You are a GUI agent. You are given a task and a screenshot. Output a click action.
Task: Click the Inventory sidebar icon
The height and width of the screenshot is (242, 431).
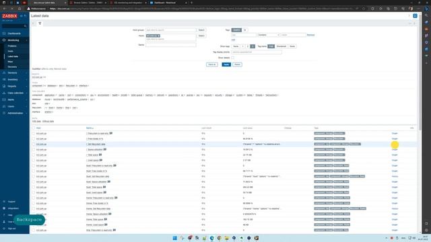(x=4, y=79)
